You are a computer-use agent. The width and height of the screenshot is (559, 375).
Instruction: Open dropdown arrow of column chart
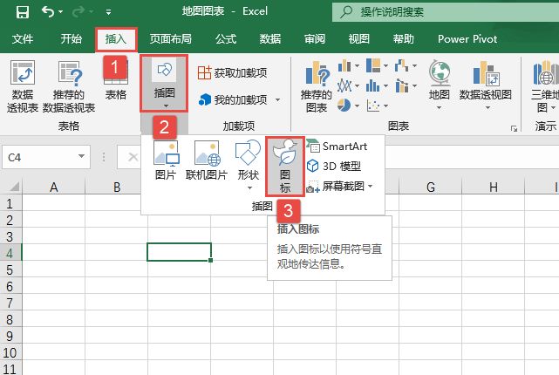click(357, 66)
